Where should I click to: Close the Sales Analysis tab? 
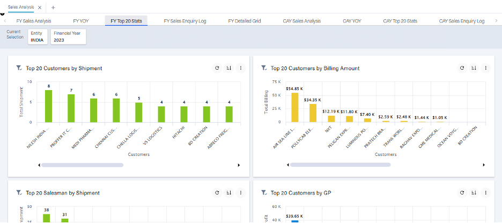39,8
